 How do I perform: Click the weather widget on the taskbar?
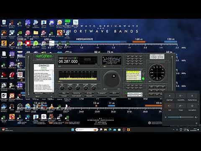pyautogui.click(x=7, y=130)
